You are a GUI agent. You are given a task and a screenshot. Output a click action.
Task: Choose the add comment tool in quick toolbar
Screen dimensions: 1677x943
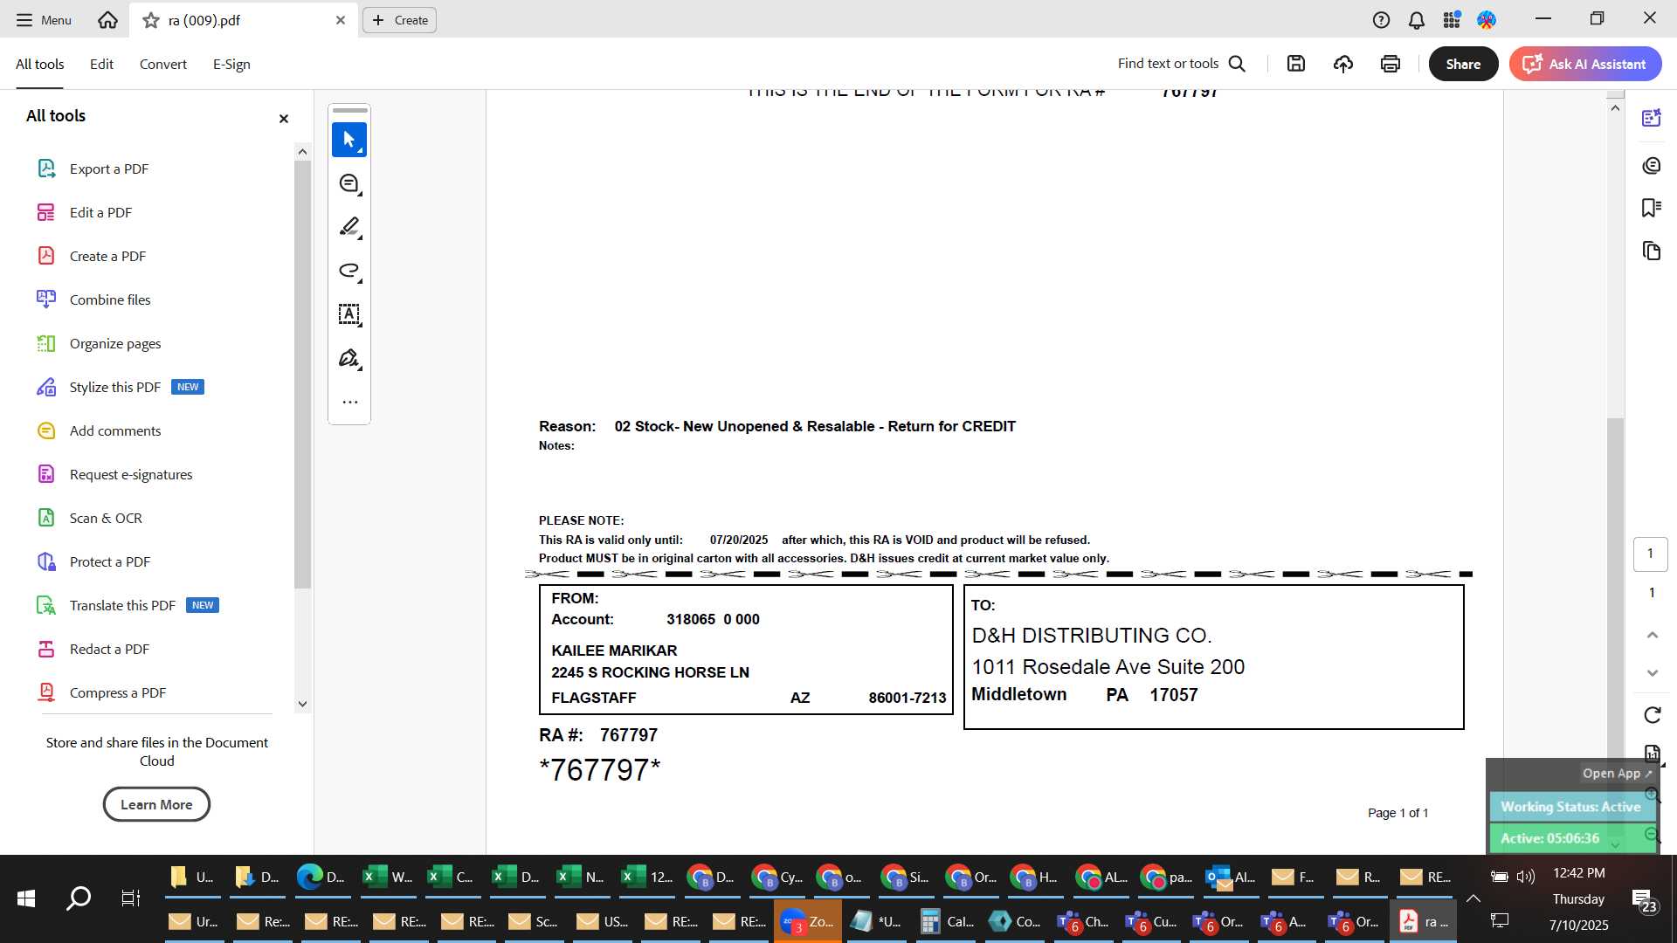click(x=349, y=183)
